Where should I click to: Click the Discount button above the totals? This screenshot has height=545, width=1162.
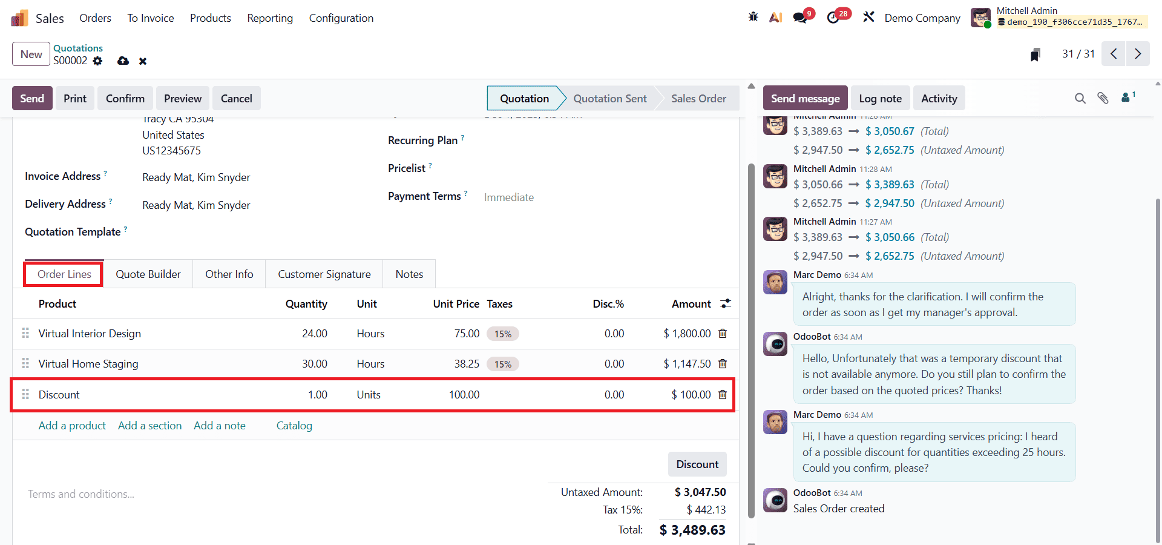tap(697, 464)
